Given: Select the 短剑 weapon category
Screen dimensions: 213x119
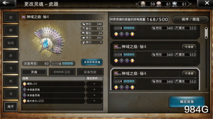Looking at the screenshot, I should pyautogui.click(x=10, y=43).
